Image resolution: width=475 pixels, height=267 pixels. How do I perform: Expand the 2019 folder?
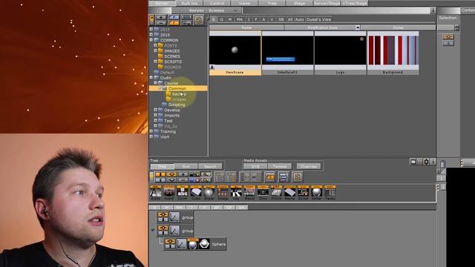(x=151, y=35)
